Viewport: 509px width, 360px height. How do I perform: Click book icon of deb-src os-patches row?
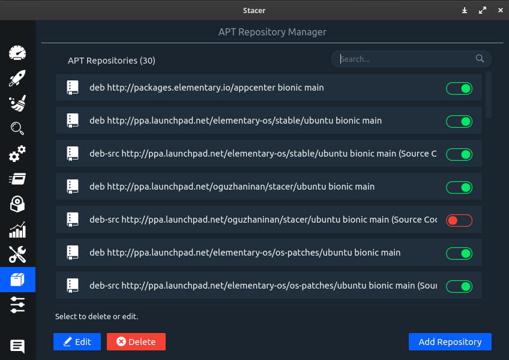coord(73,286)
